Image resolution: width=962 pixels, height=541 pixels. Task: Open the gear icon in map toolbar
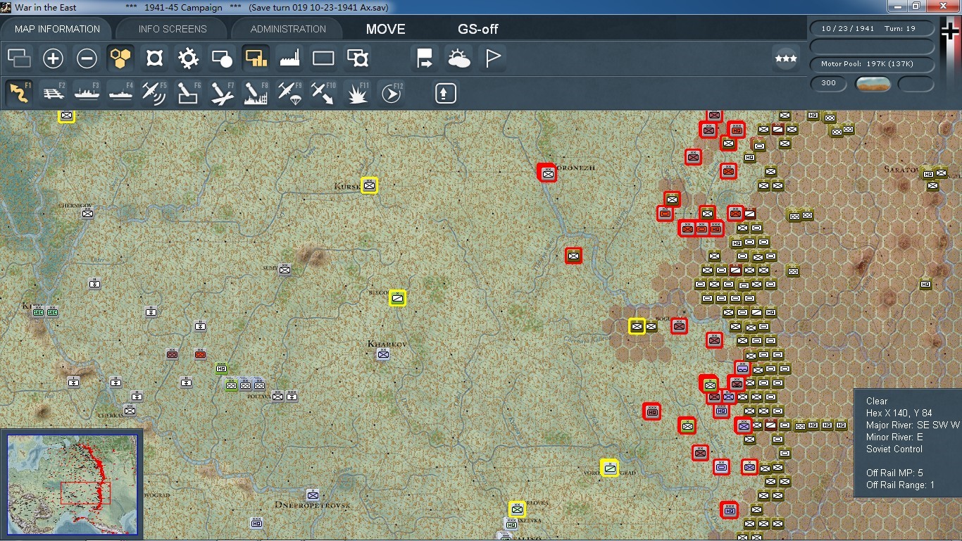pos(188,58)
